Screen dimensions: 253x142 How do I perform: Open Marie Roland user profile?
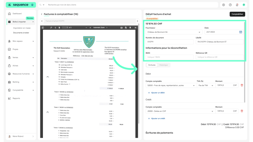pos(21,136)
